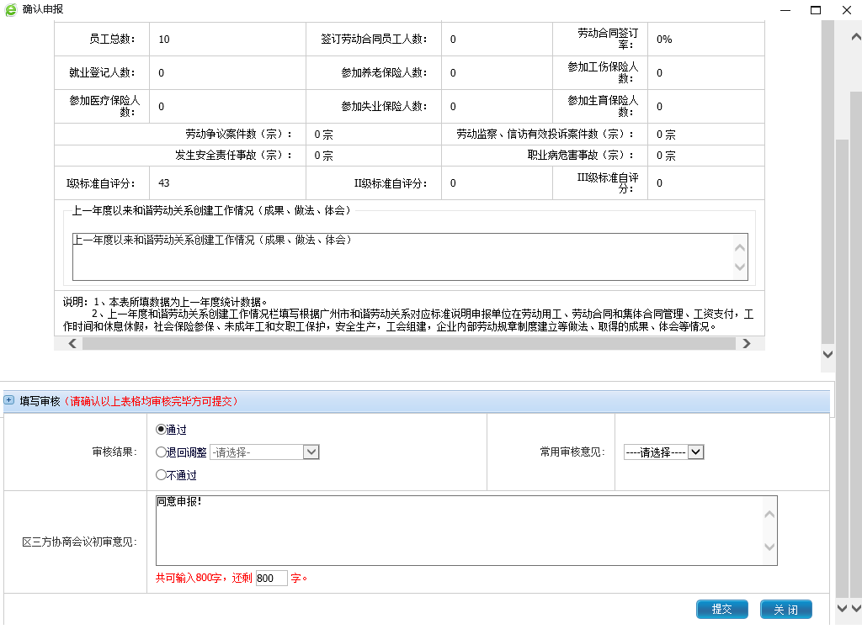Viewport: 862px width, 629px height.
Task: Click the up arrow of the 创建工作情况 textarea scrollbar
Action: click(740, 248)
